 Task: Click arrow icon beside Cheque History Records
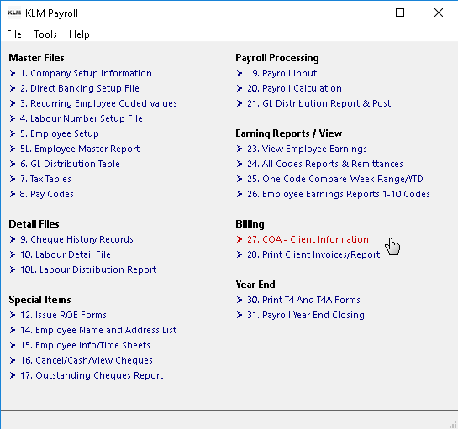[13, 239]
